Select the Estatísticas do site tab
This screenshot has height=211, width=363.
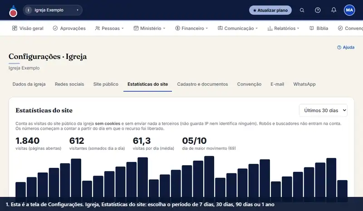click(148, 84)
